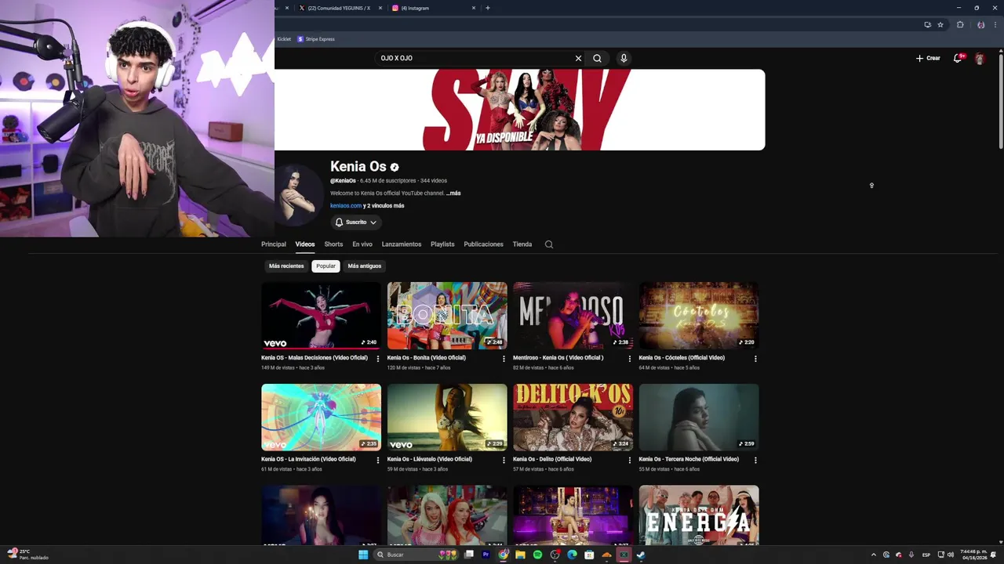Click the Kenia Os channel profile picture
The image size is (1004, 564).
point(299,196)
